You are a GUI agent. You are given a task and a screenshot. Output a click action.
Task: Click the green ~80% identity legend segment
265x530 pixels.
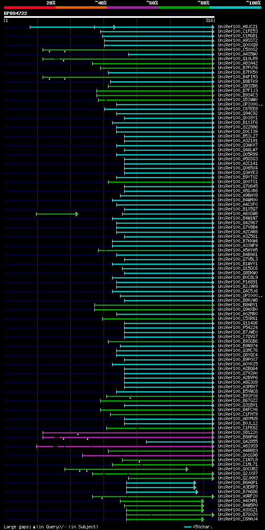184,7
